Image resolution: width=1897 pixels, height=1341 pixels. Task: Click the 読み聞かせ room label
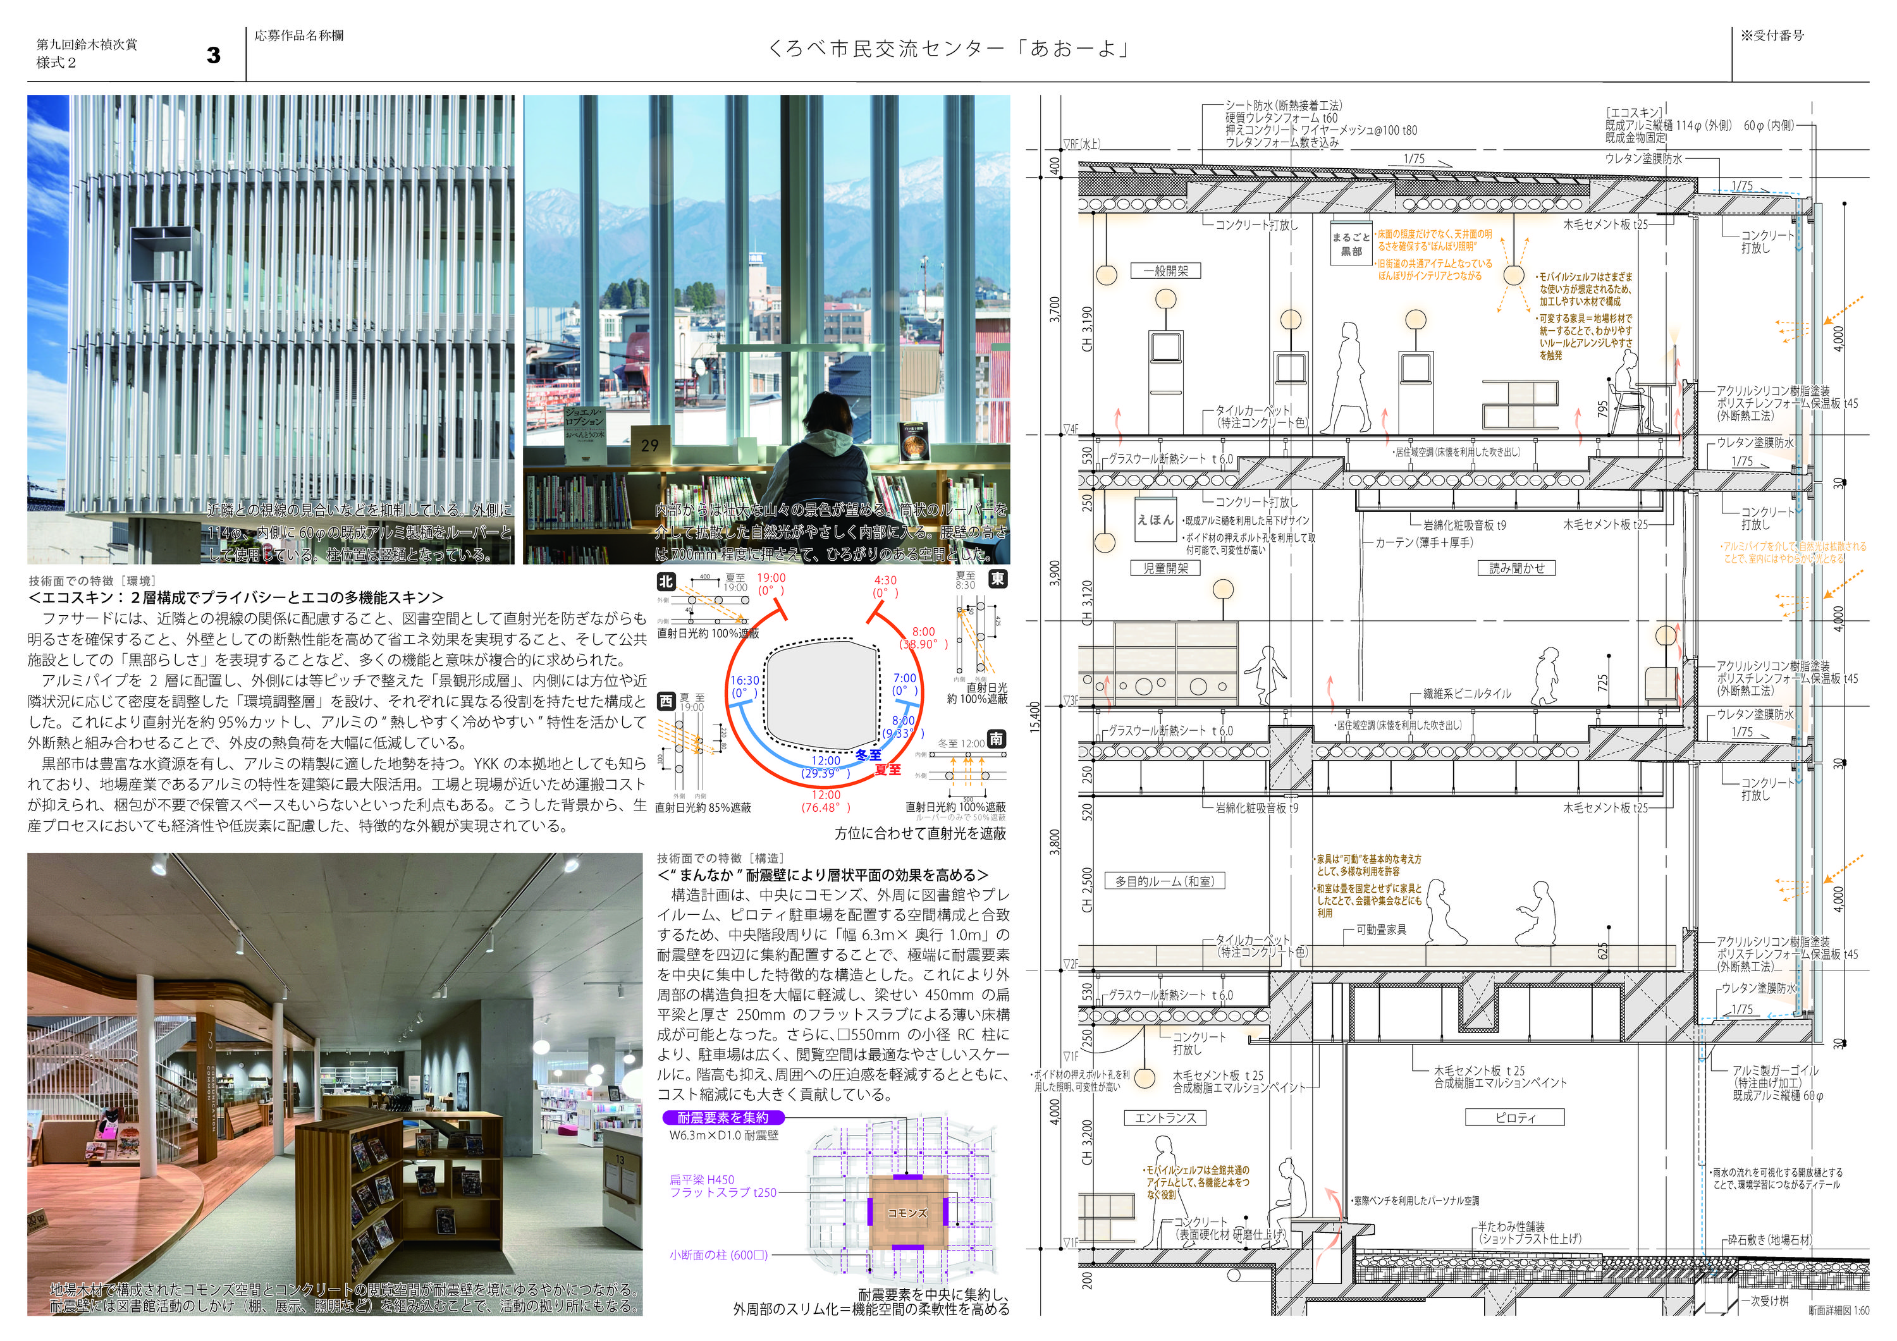tap(1516, 568)
